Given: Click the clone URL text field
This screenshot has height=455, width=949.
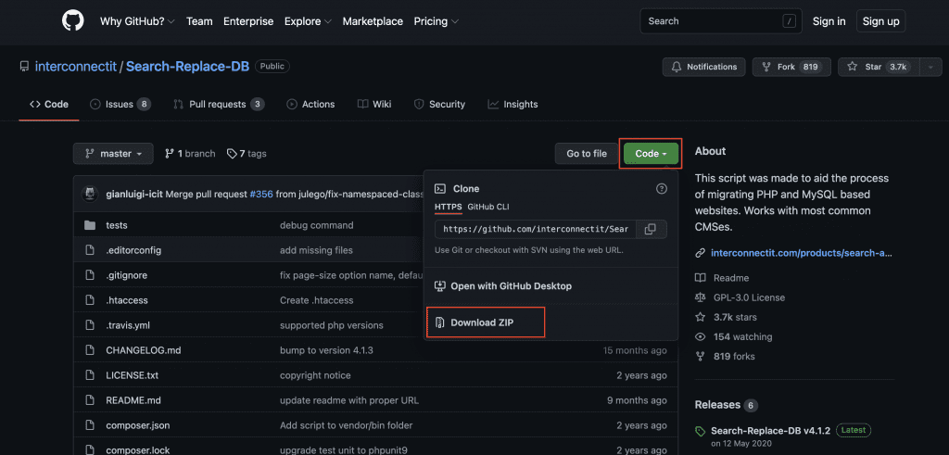Looking at the screenshot, I should [x=535, y=229].
